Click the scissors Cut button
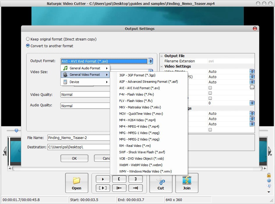 [x=161, y=183]
